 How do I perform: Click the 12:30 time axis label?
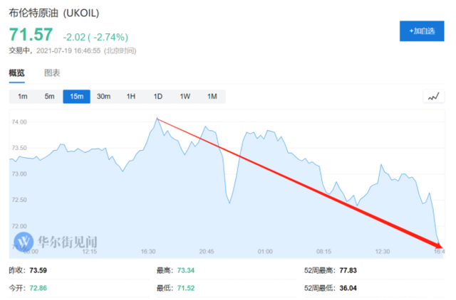click(x=383, y=252)
